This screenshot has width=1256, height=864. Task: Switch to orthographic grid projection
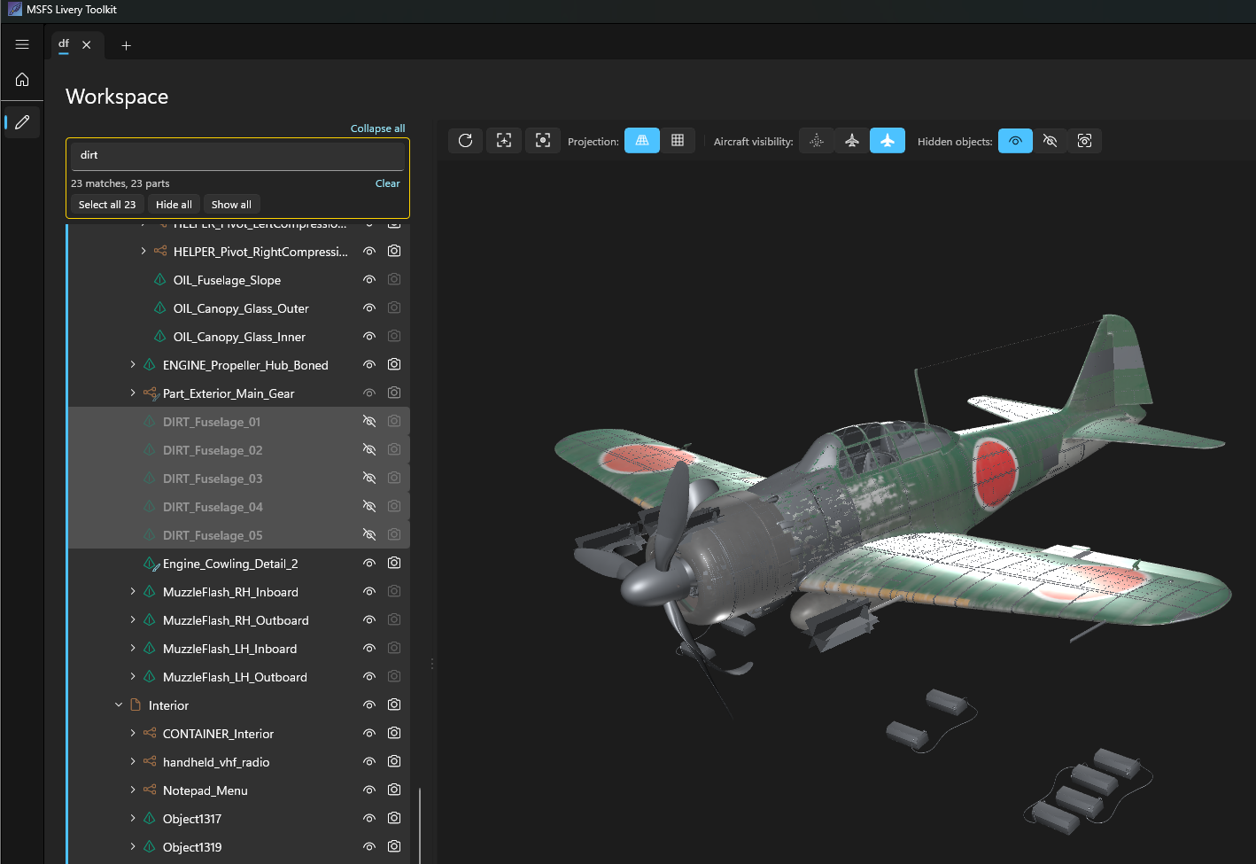pos(678,141)
